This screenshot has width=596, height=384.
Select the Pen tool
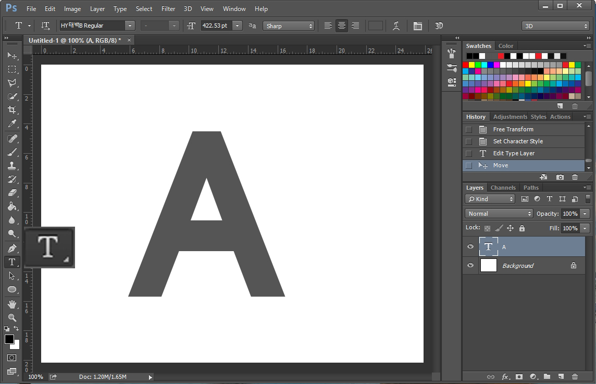(12, 248)
